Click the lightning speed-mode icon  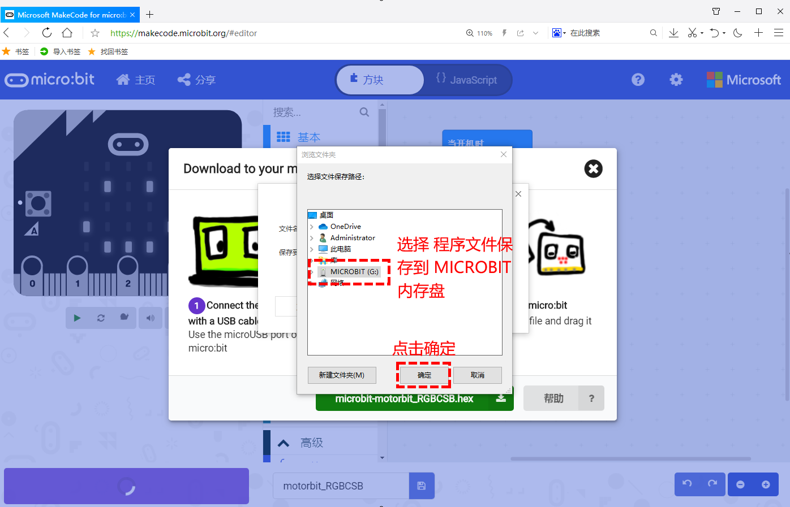point(504,33)
